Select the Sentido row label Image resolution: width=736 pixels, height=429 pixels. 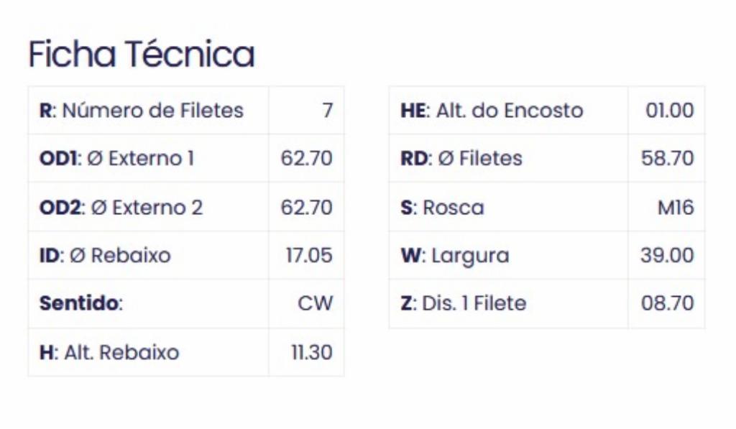[81, 303]
